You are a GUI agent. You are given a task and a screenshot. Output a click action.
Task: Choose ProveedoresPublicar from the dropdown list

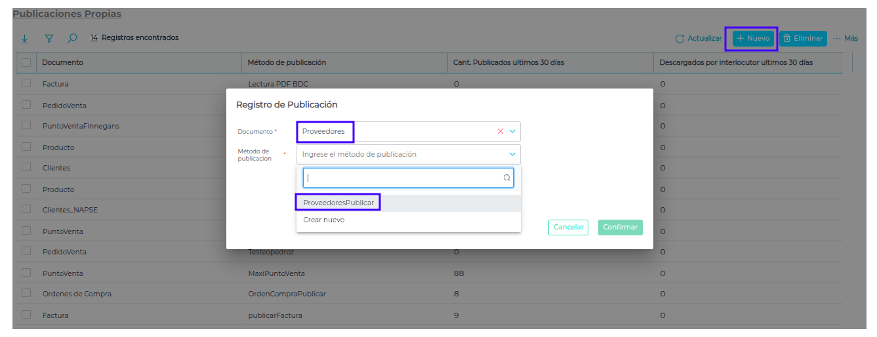pos(338,203)
